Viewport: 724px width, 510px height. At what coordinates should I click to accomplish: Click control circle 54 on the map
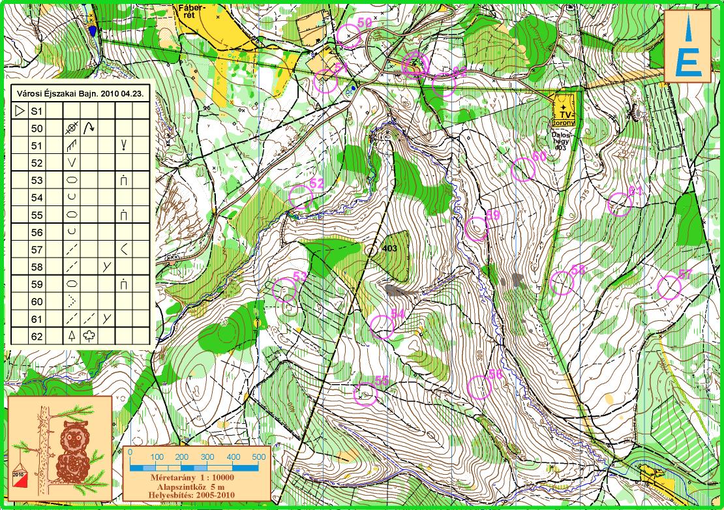pyautogui.click(x=382, y=327)
